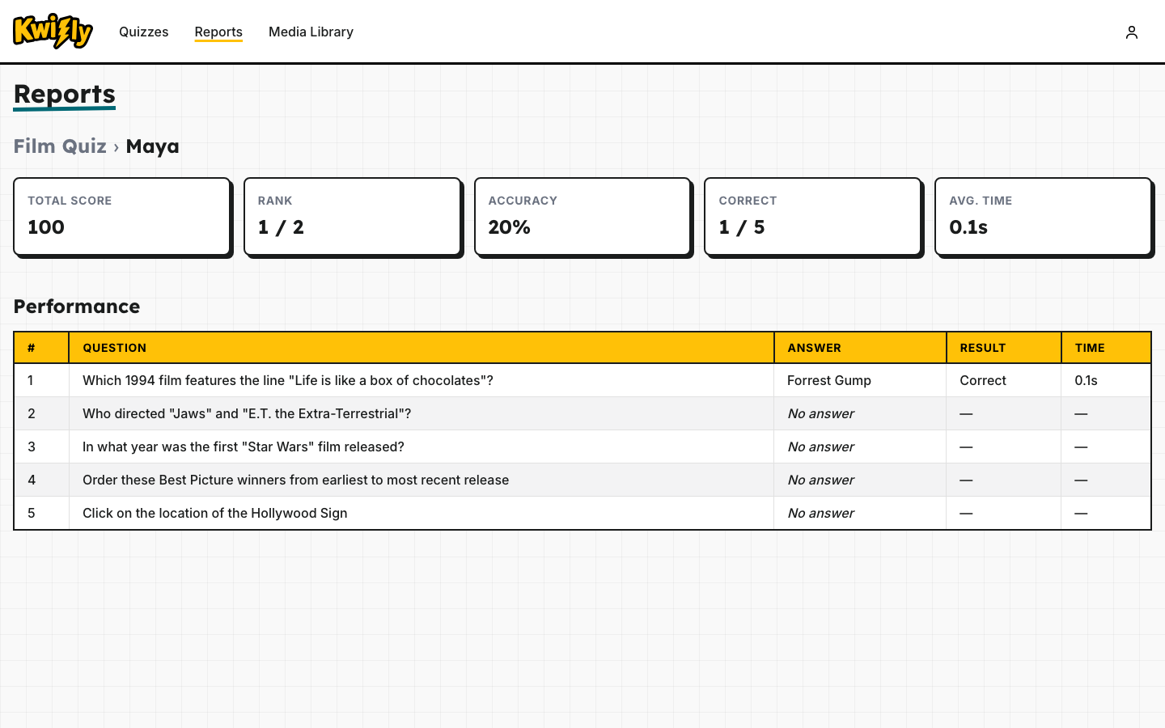The height and width of the screenshot is (728, 1165).
Task: Click the Reports page heading
Action: point(65,94)
